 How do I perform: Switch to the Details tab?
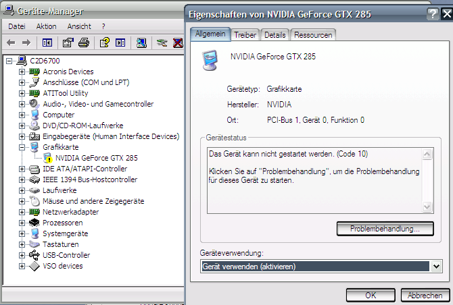[275, 35]
